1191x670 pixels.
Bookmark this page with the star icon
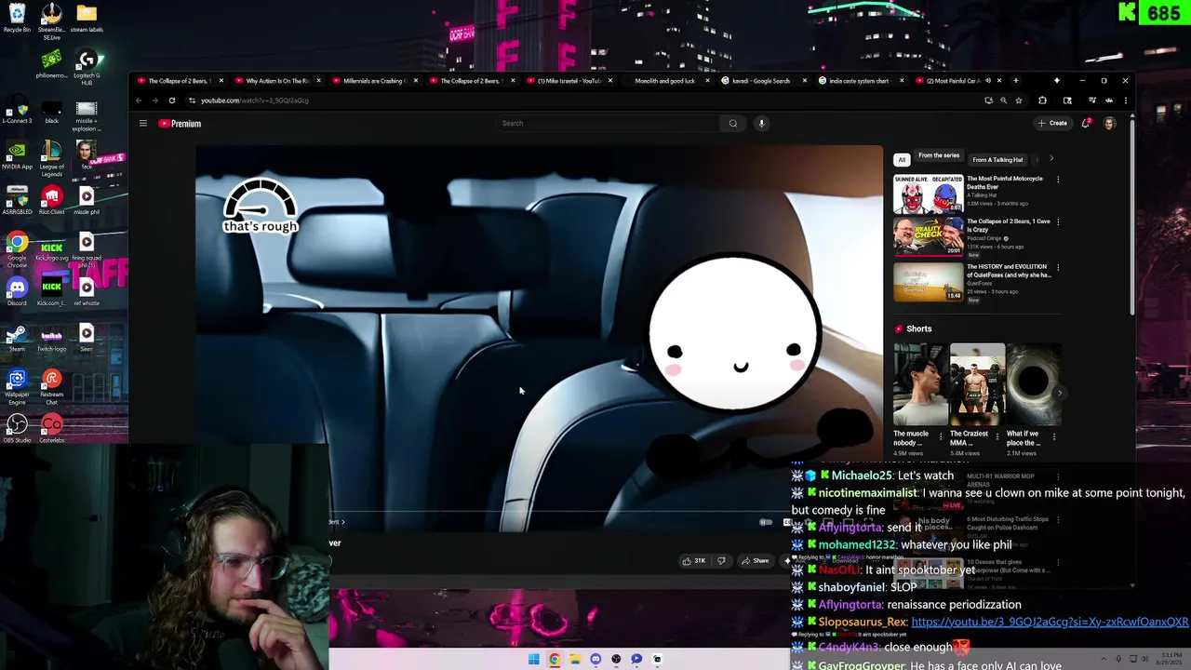[x=1019, y=100]
